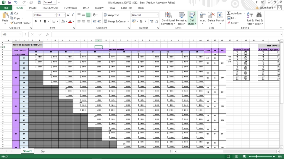Click the Format Painter tool
The height and width of the screenshot is (159, 284).
coord(20,23)
